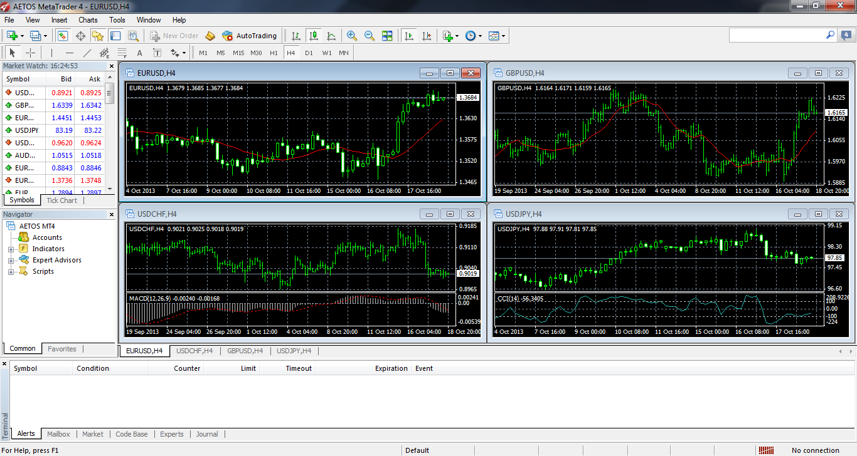The width and height of the screenshot is (857, 456).
Task: Select the USDJPY row in Market Watch
Action: pos(54,130)
